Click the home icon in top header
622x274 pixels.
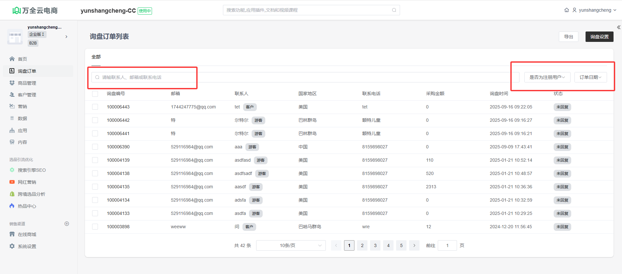tap(566, 10)
